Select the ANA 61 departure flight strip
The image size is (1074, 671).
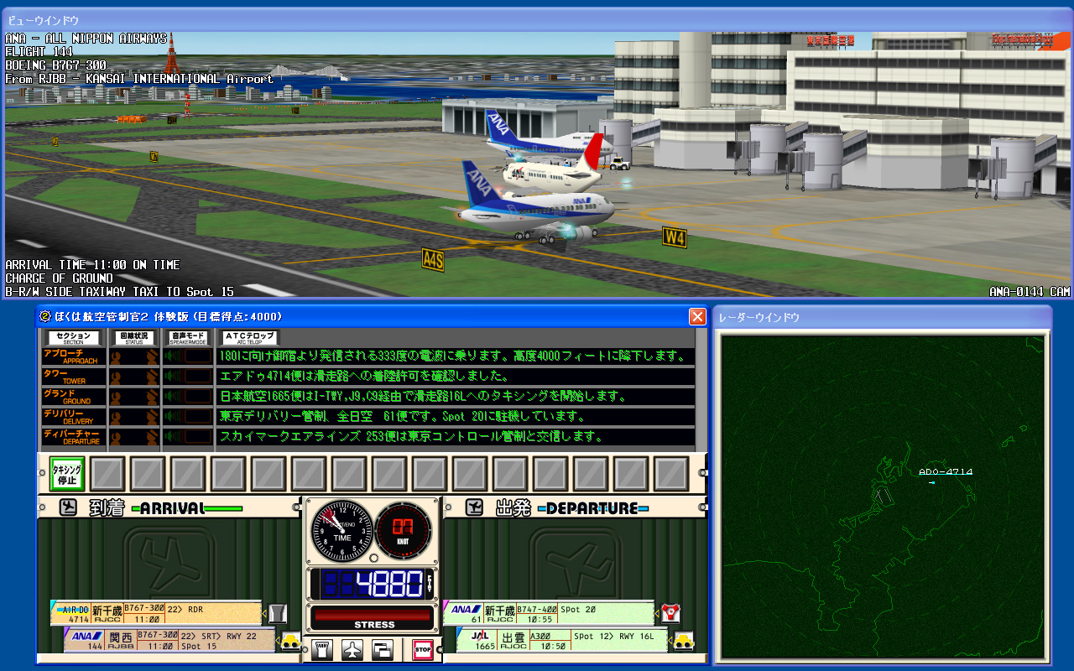pos(549,613)
